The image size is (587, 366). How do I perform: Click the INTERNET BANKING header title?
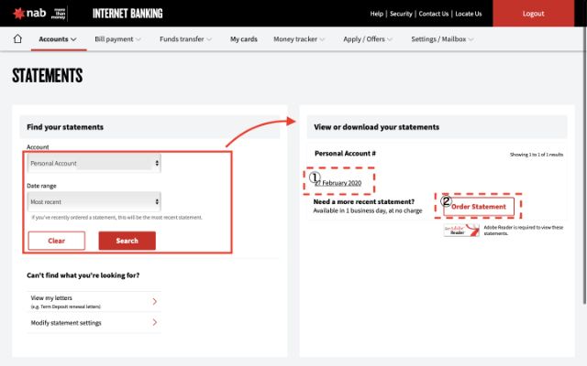coord(127,14)
